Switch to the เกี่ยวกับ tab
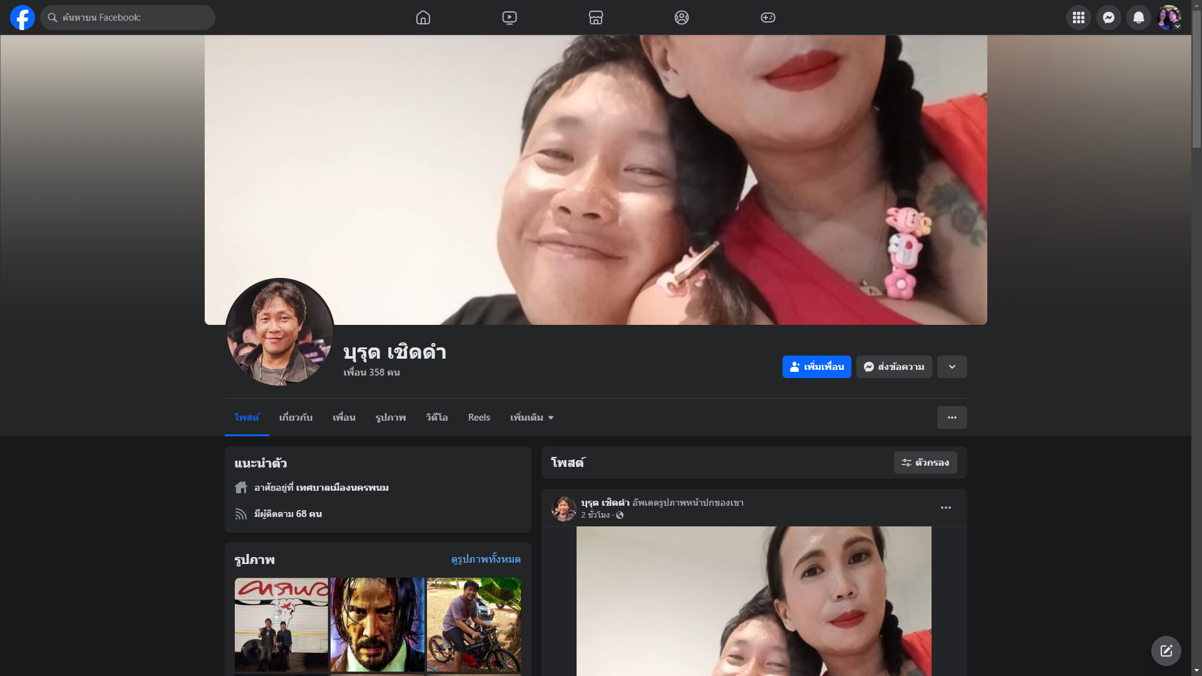The height and width of the screenshot is (676, 1202). [295, 417]
